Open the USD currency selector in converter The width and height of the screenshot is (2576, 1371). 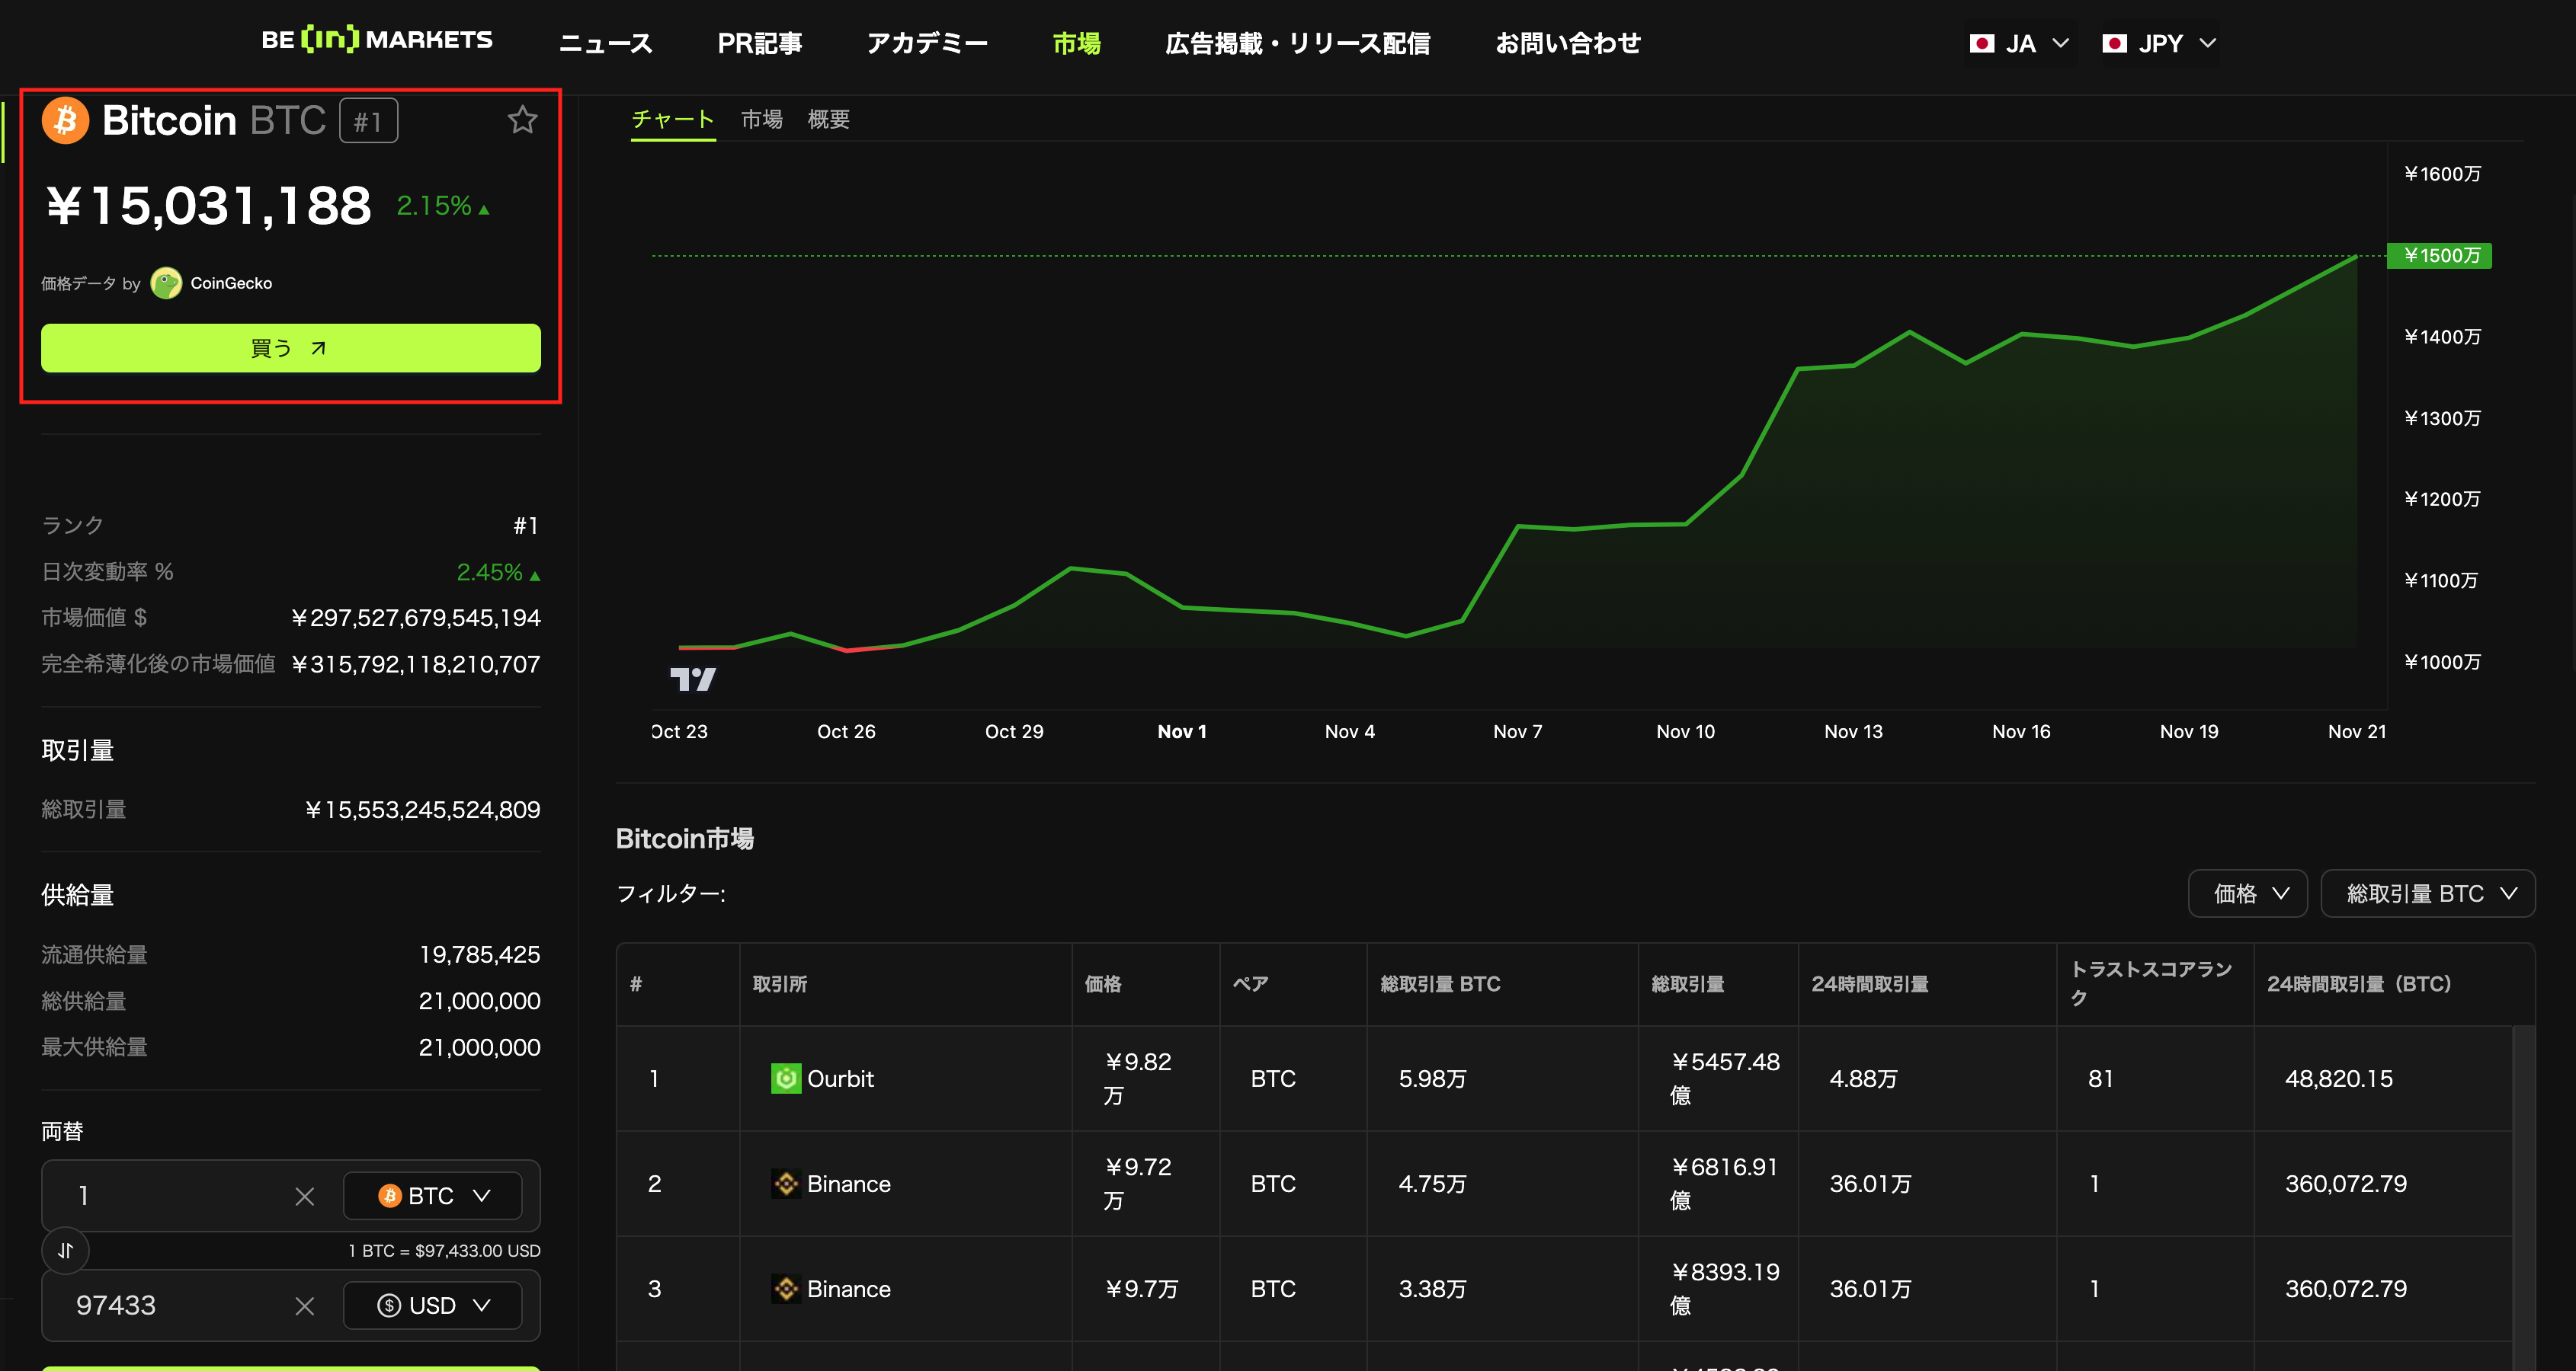coord(432,1306)
